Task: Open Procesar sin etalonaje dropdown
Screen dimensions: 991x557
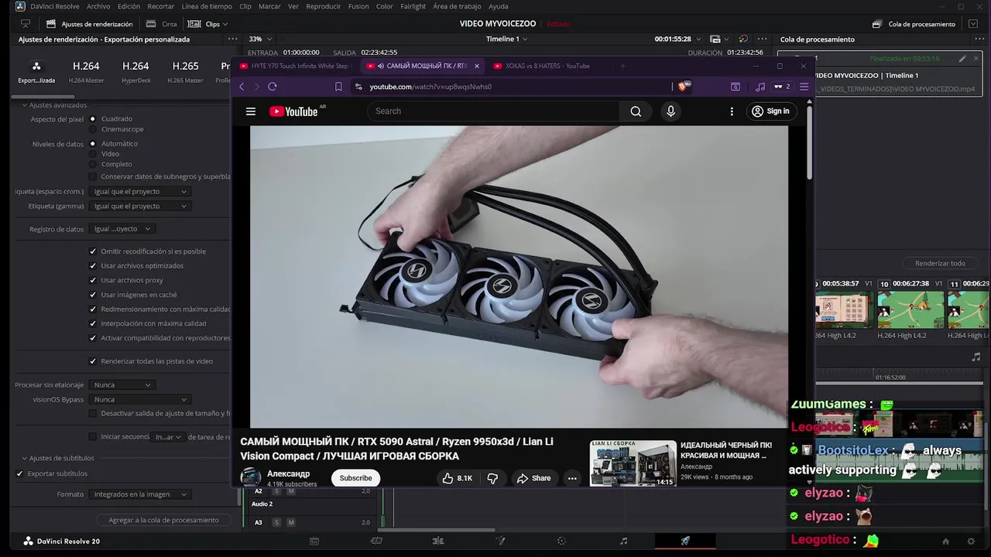Action: pos(122,385)
